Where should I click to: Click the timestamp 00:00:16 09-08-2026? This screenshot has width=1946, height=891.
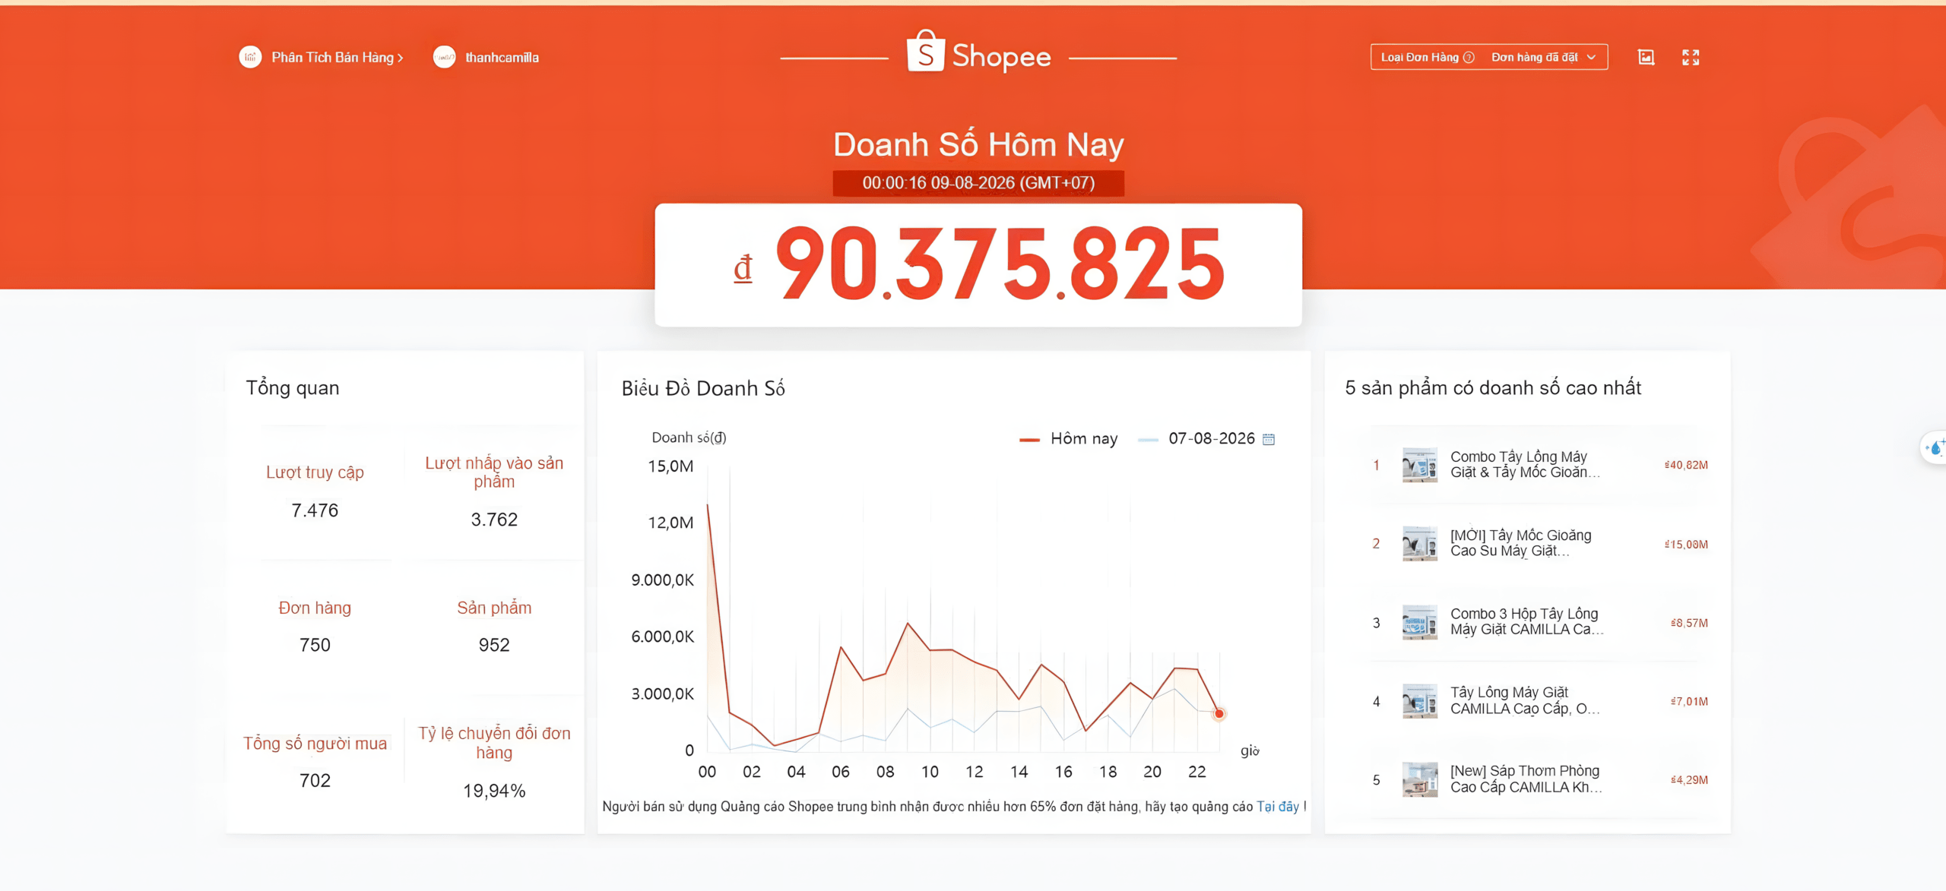(978, 183)
